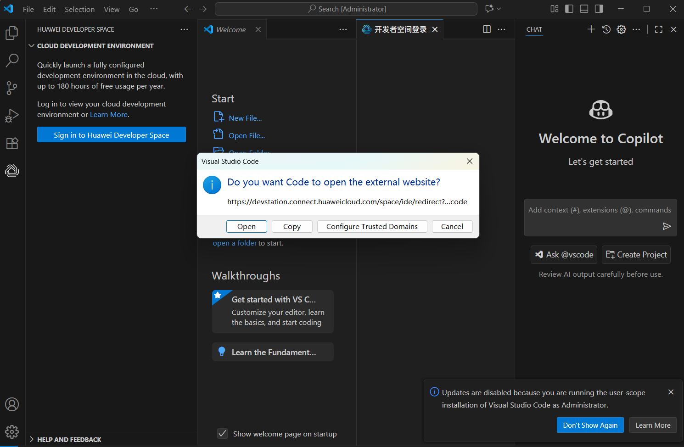Open the Source Control view

click(12, 88)
